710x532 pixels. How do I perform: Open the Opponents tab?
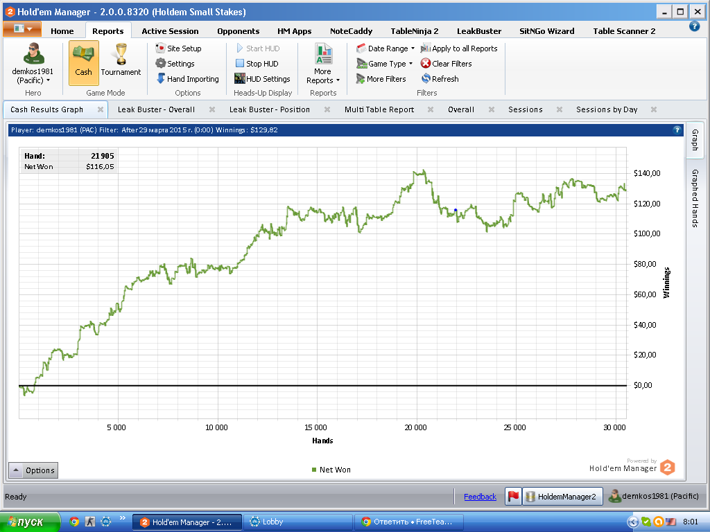tap(239, 31)
